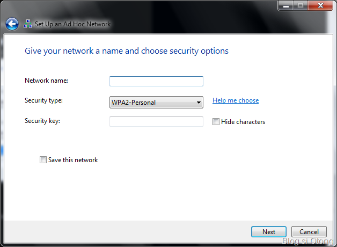Viewport: 337px width, 247px height.
Task: Check the Save this network box
Action: click(x=43, y=159)
